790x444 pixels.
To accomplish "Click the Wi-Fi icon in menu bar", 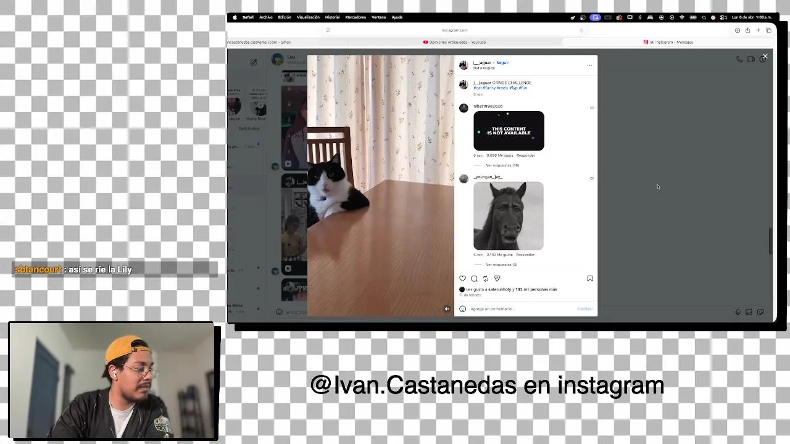I will click(681, 17).
